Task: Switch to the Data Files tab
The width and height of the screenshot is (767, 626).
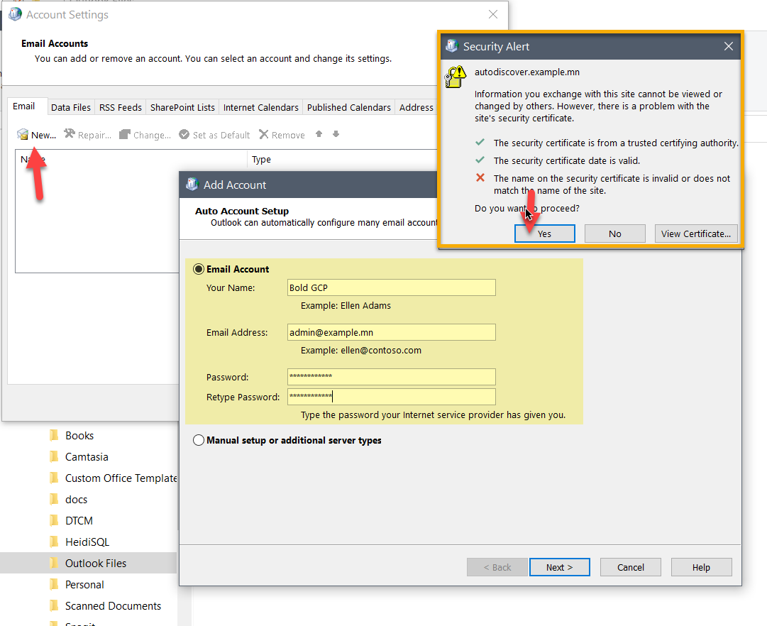Action: [x=71, y=108]
